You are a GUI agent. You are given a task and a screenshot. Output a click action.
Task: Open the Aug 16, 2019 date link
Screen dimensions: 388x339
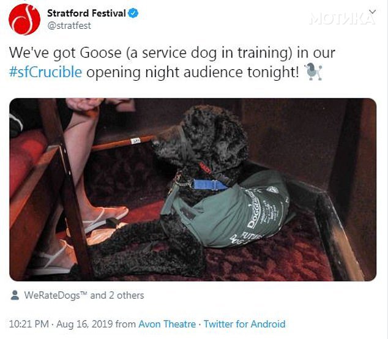(x=84, y=324)
